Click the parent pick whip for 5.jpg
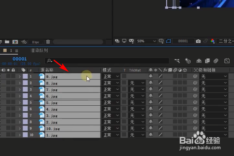The height and width of the screenshot is (156, 234). pyautogui.click(x=195, y=102)
